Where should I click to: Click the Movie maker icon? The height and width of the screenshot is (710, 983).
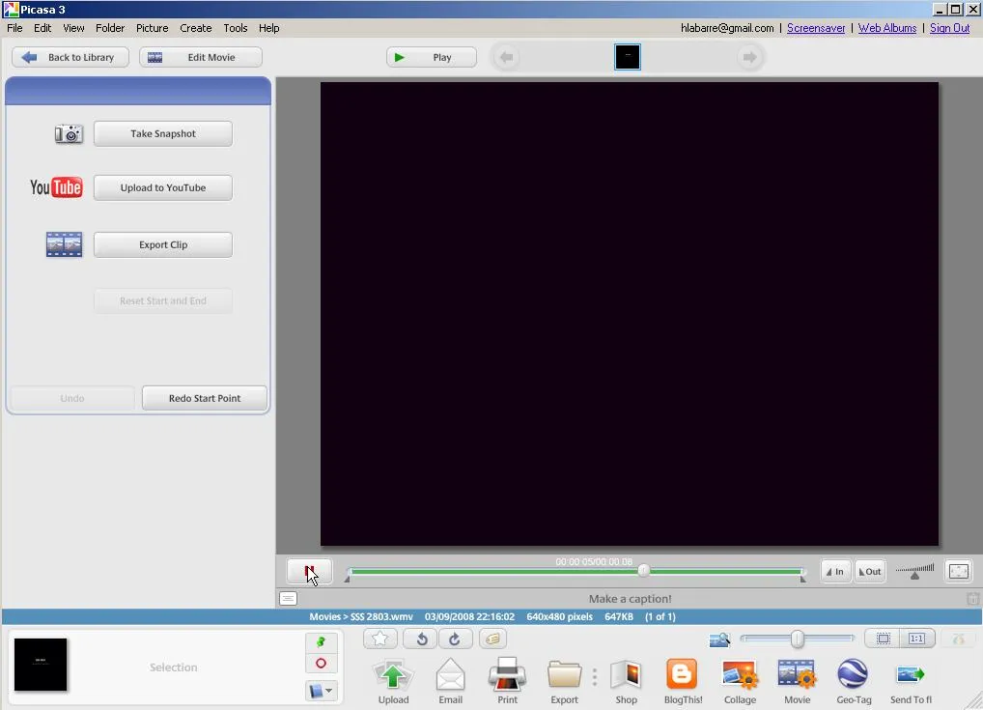797,675
